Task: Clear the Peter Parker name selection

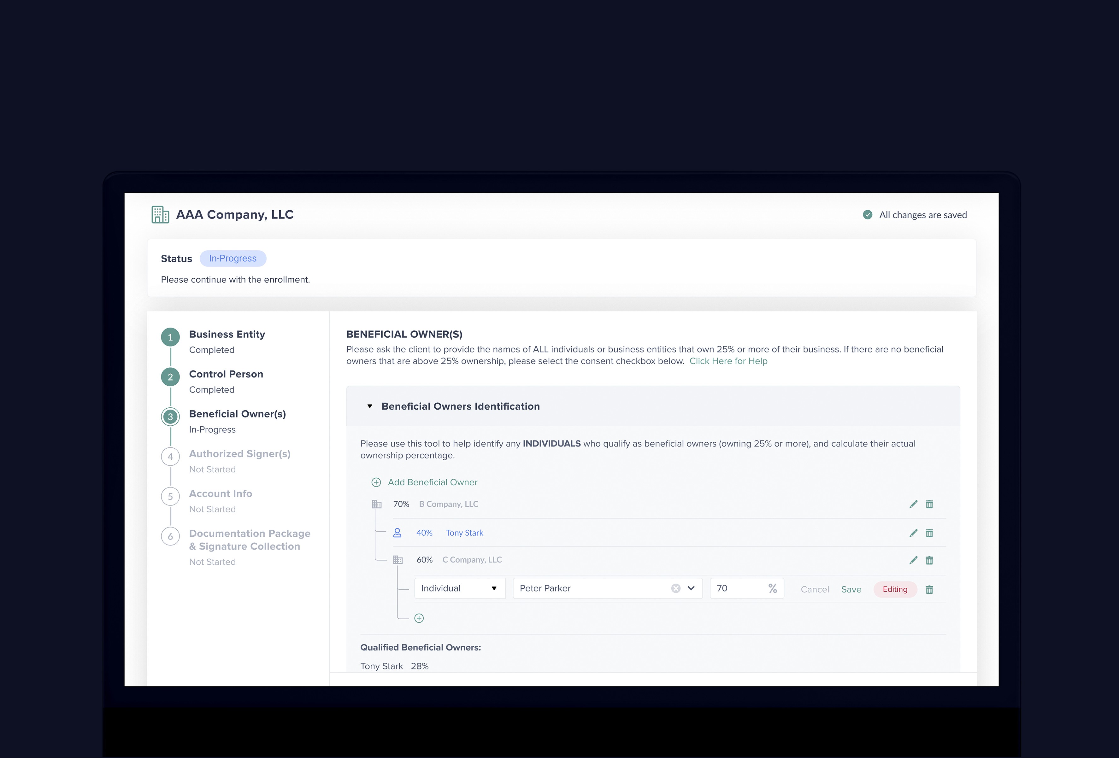Action: 675,588
